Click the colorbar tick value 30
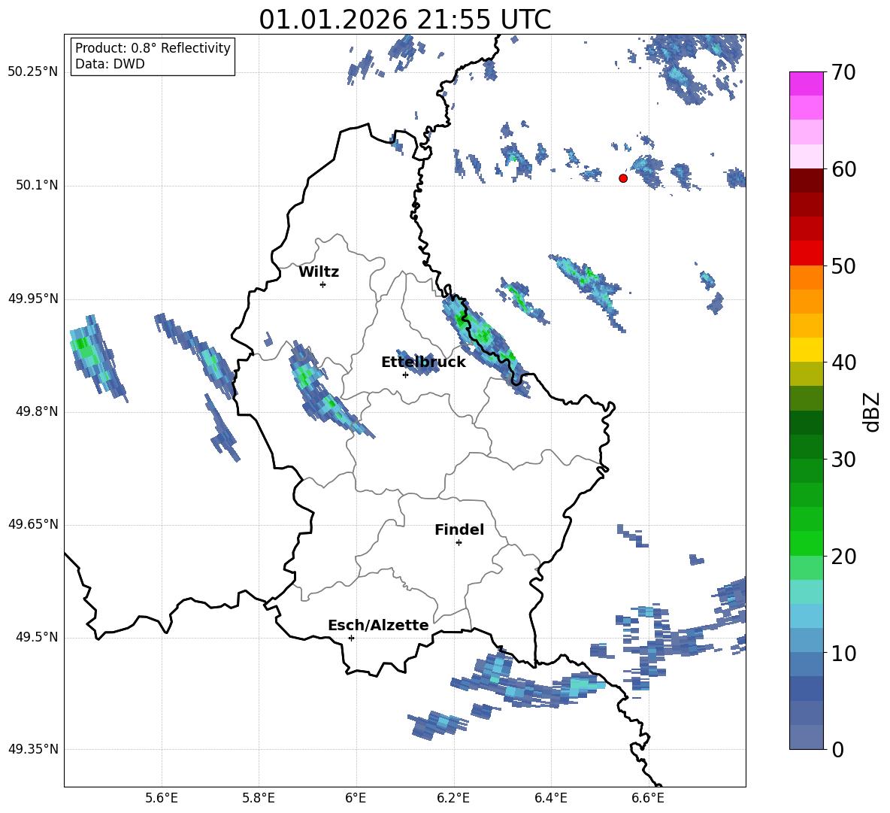 click(x=843, y=460)
